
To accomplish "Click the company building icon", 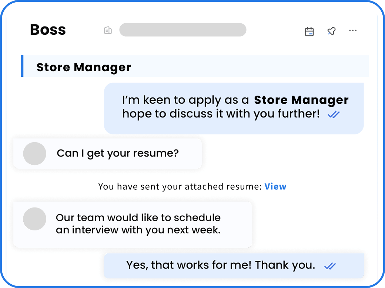I will 108,30.
